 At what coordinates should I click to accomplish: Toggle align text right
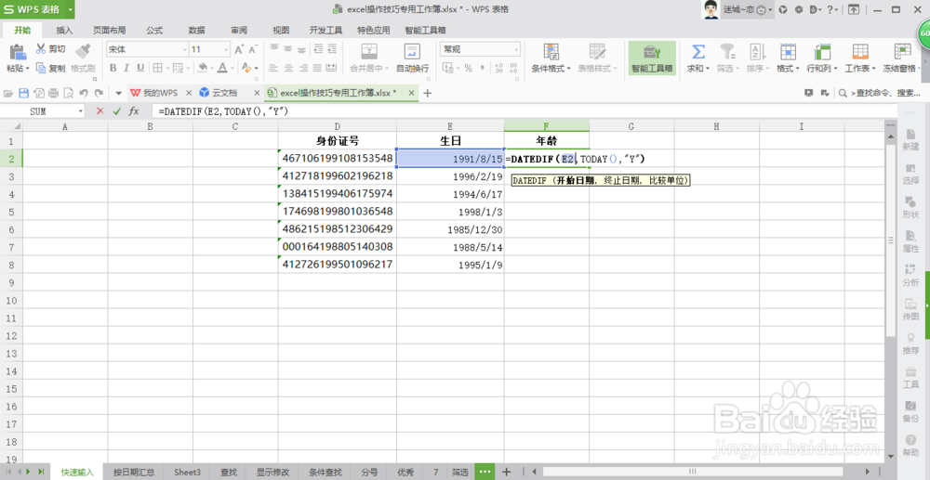(x=302, y=68)
